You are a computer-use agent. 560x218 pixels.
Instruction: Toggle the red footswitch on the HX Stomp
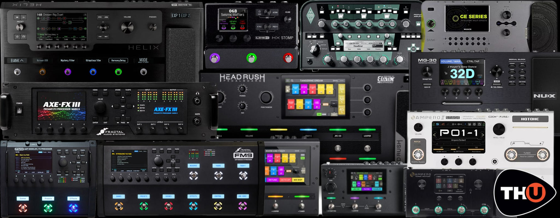coord(288,58)
